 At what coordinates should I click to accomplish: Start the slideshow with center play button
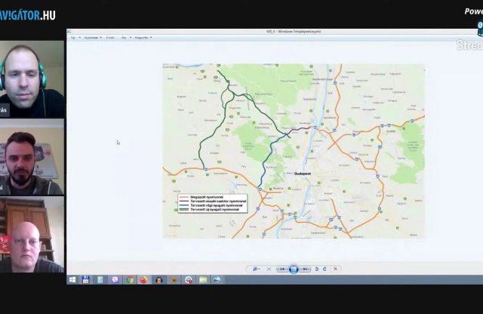294,269
